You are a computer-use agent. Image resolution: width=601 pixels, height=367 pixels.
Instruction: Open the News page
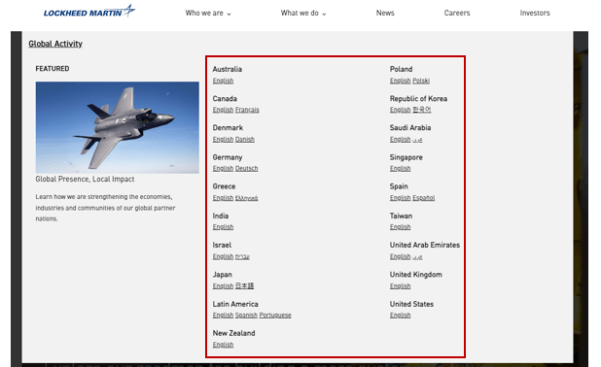(385, 13)
